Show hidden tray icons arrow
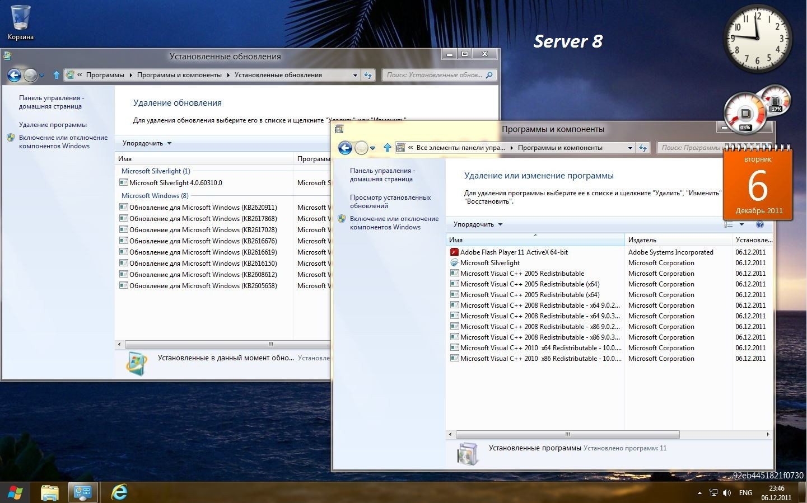Screen dimensions: 807x503 [699, 493]
